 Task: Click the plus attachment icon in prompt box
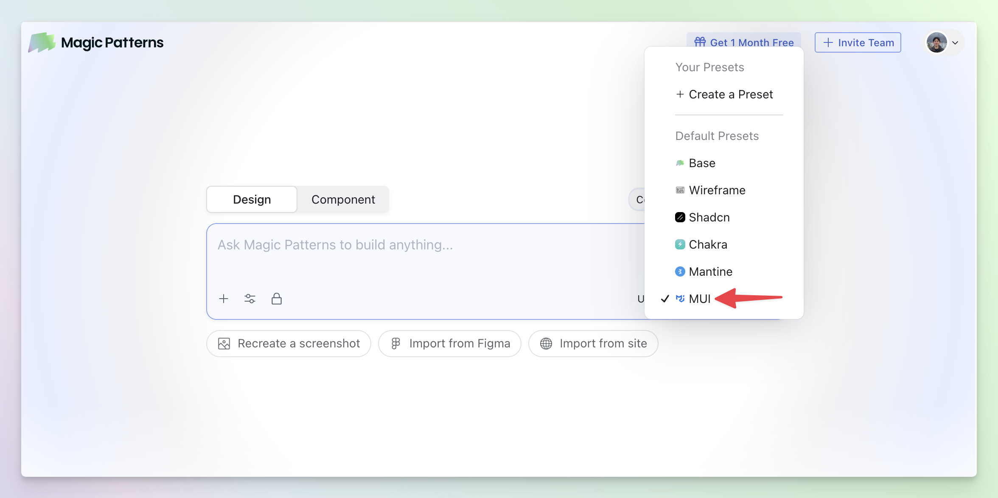pyautogui.click(x=224, y=299)
